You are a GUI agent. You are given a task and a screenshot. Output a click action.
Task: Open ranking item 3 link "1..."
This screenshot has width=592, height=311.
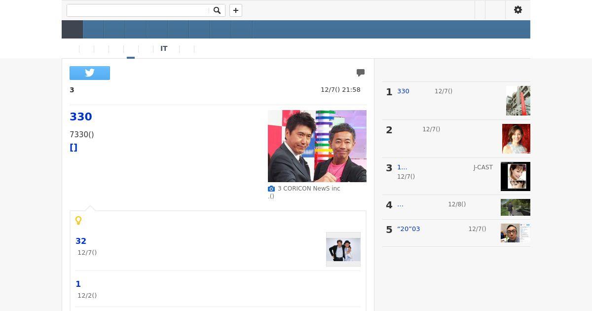(x=402, y=167)
